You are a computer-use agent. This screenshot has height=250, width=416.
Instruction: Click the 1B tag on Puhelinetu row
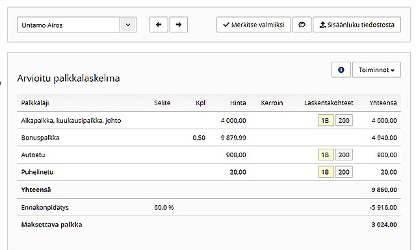pos(326,172)
